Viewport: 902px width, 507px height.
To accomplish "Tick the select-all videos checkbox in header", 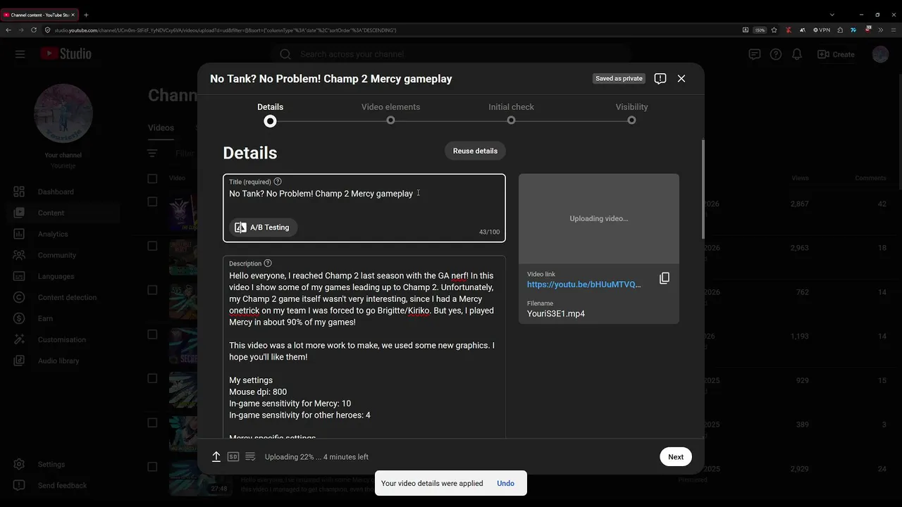I will [152, 178].
